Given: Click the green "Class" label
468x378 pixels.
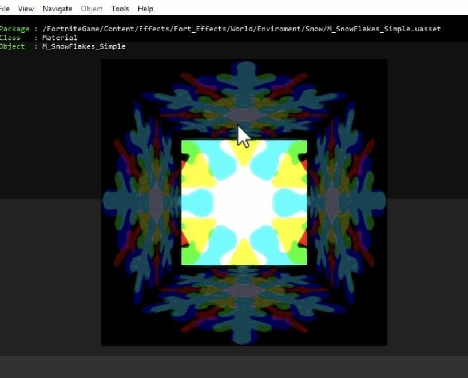Looking at the screenshot, I should tap(10, 38).
